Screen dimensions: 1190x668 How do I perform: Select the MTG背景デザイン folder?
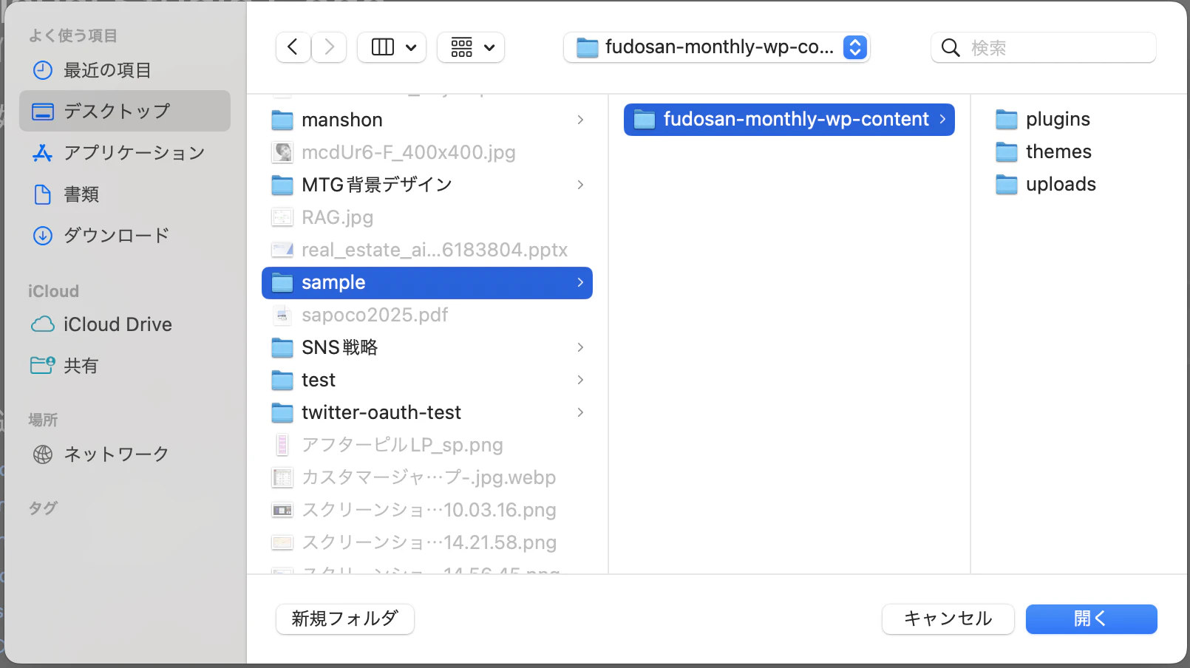[x=427, y=185]
